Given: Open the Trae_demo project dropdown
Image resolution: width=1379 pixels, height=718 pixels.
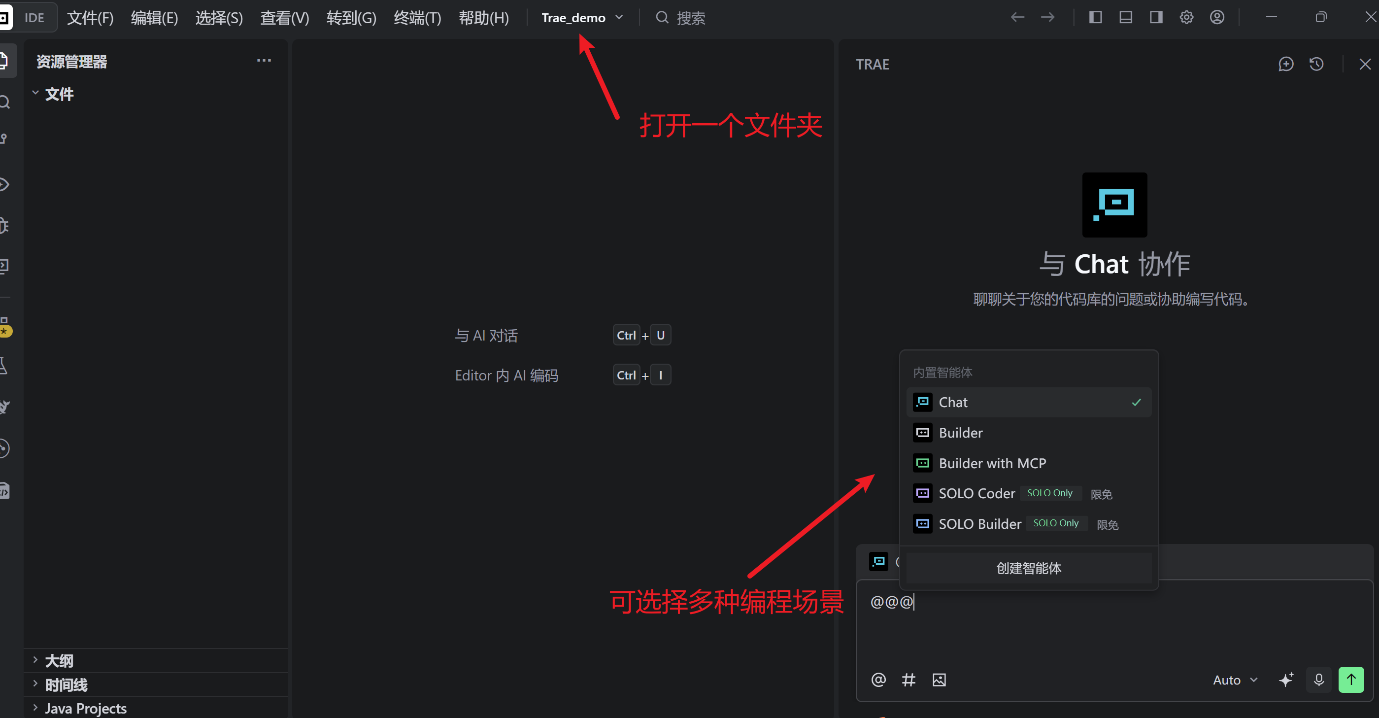Looking at the screenshot, I should (x=582, y=18).
